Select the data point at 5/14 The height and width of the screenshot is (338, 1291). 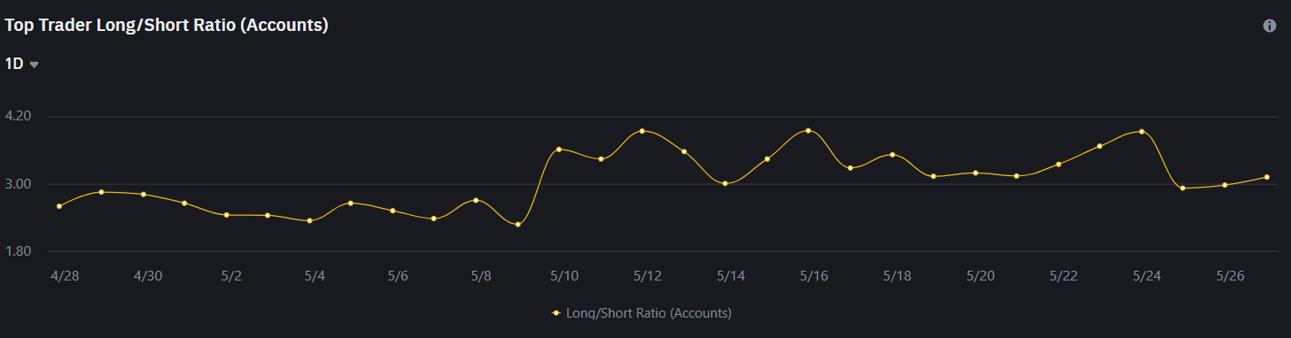[725, 183]
